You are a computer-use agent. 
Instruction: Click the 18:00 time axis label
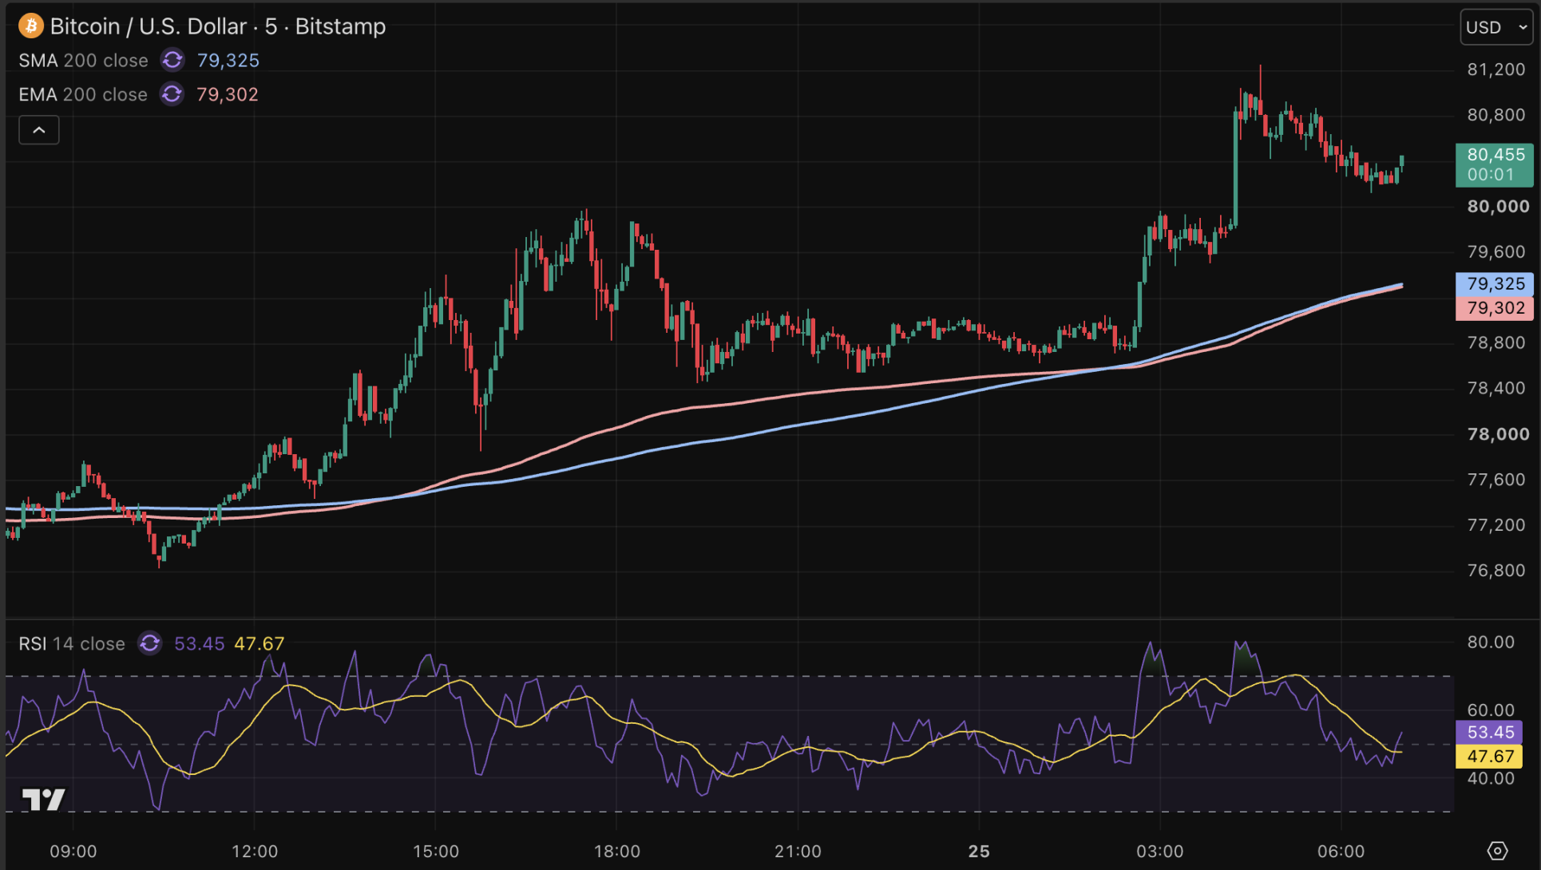point(617,852)
